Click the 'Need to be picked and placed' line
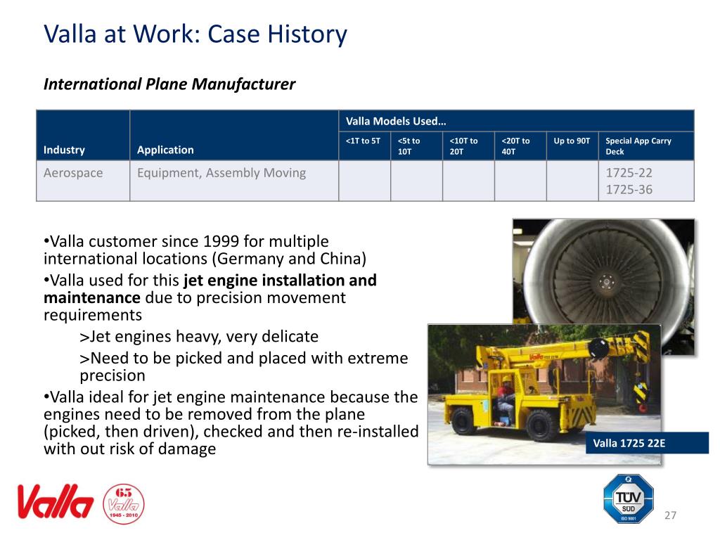Viewport: 720px width, 540px height. coord(244,366)
